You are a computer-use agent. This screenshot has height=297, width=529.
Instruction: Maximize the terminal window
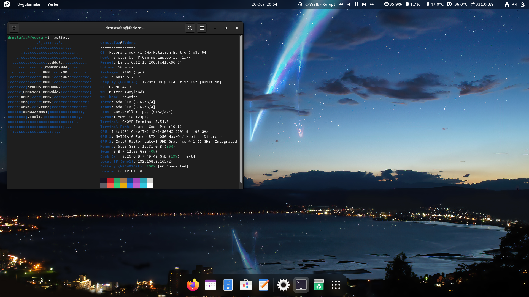point(226,28)
